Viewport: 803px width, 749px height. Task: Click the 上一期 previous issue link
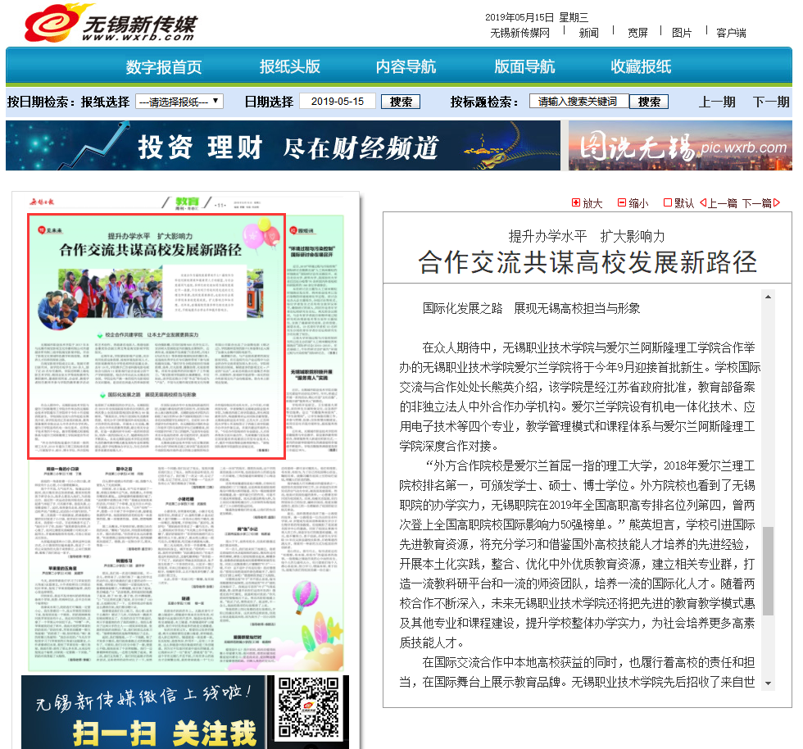point(717,102)
